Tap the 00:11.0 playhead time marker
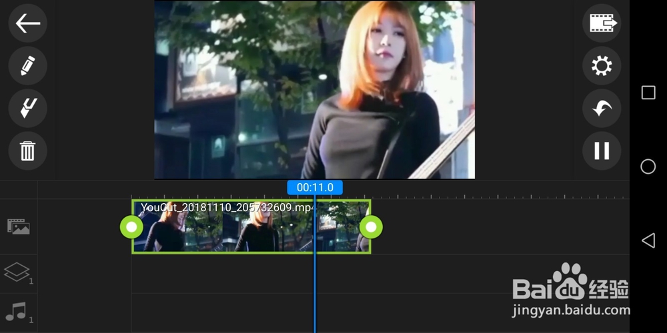 [315, 187]
